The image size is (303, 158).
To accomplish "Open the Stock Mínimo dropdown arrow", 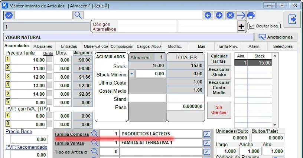I will click(x=132, y=74).
